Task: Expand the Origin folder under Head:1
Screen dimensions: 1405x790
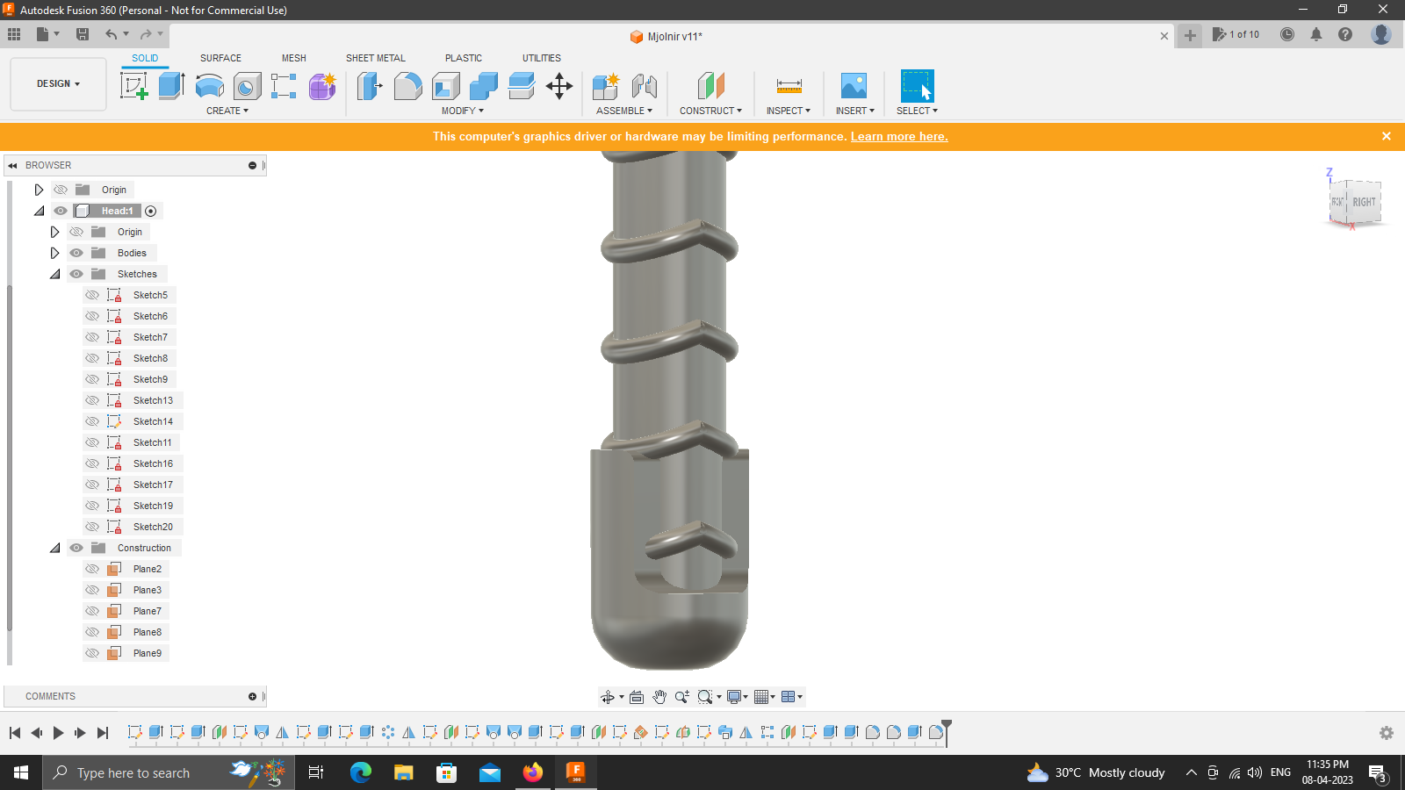Action: [54, 231]
